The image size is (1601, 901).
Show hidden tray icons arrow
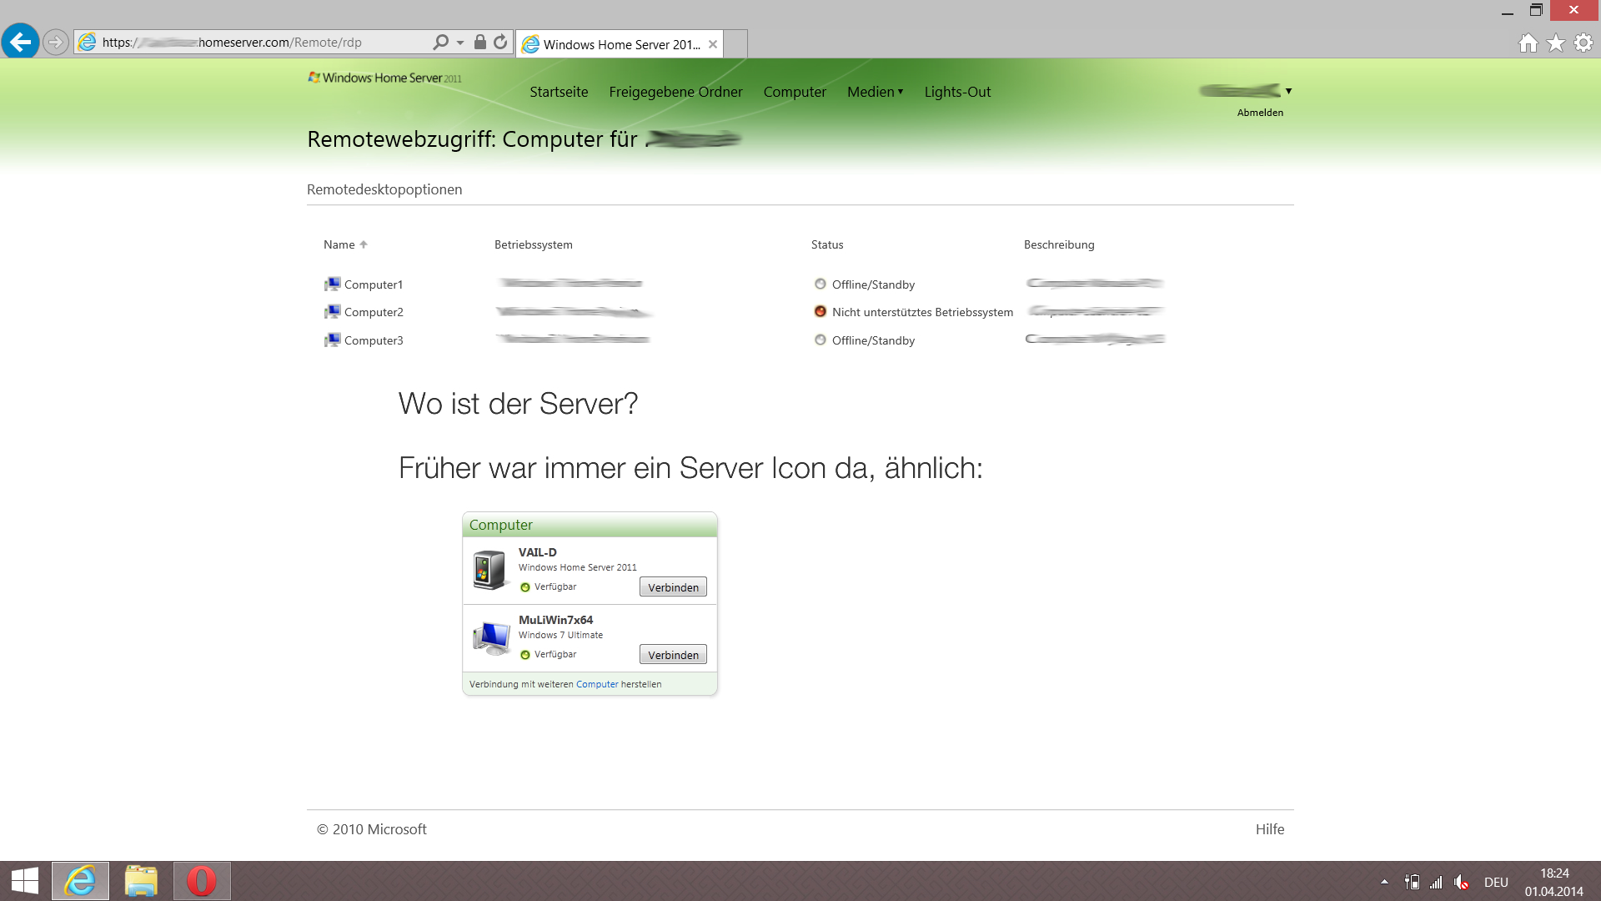click(1384, 882)
